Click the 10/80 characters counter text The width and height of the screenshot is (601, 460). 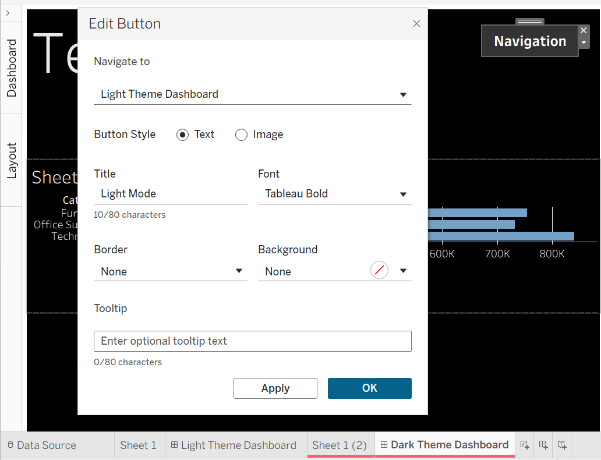(x=129, y=215)
